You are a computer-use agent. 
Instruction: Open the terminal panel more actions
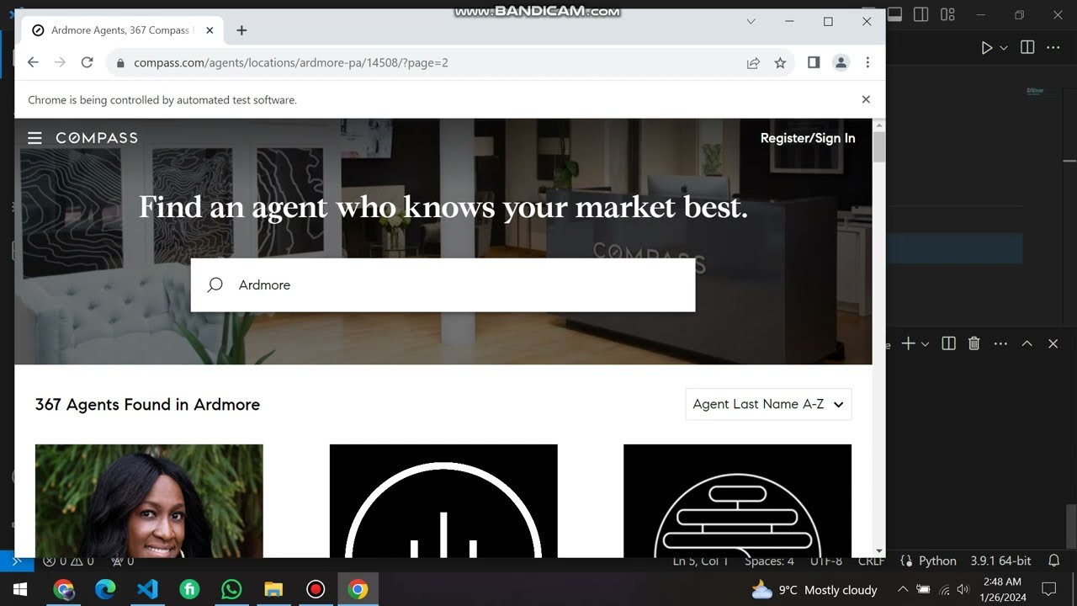1000,343
